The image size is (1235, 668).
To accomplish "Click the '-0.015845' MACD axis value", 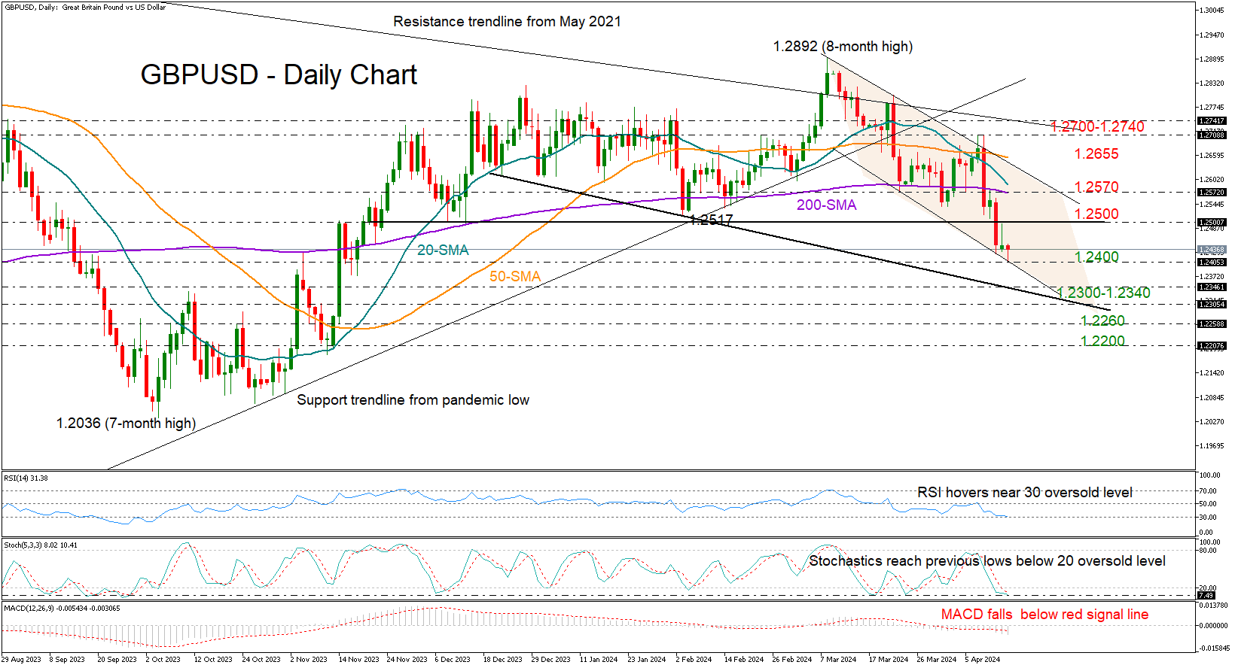I will 1214,648.
